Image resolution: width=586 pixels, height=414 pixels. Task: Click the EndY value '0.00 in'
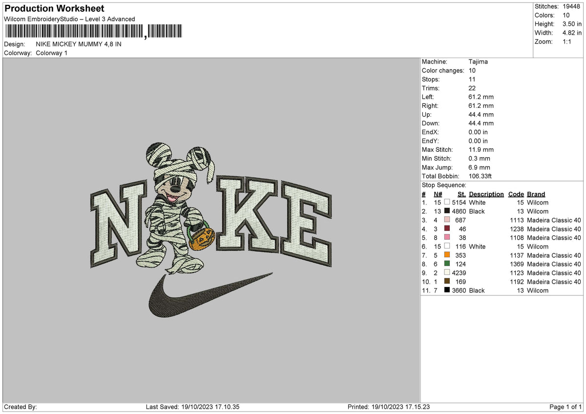[478, 141]
